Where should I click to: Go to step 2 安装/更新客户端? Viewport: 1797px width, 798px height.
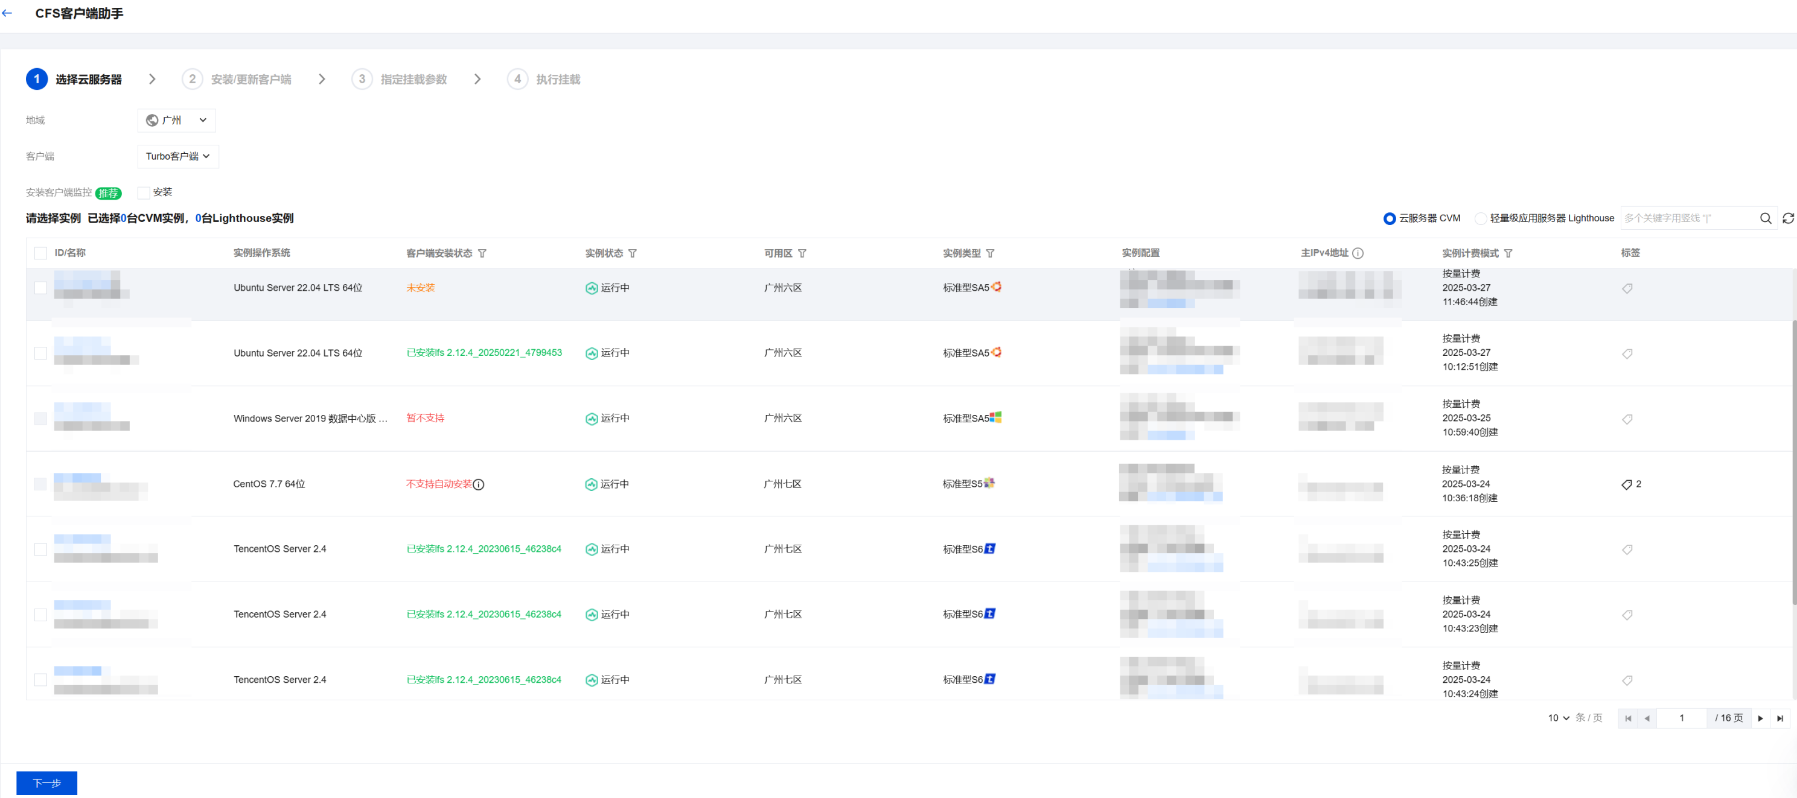237,80
